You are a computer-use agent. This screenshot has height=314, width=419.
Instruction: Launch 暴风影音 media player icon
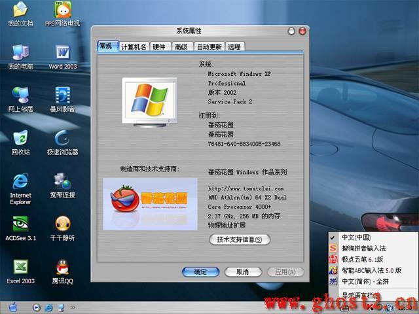tap(63, 99)
